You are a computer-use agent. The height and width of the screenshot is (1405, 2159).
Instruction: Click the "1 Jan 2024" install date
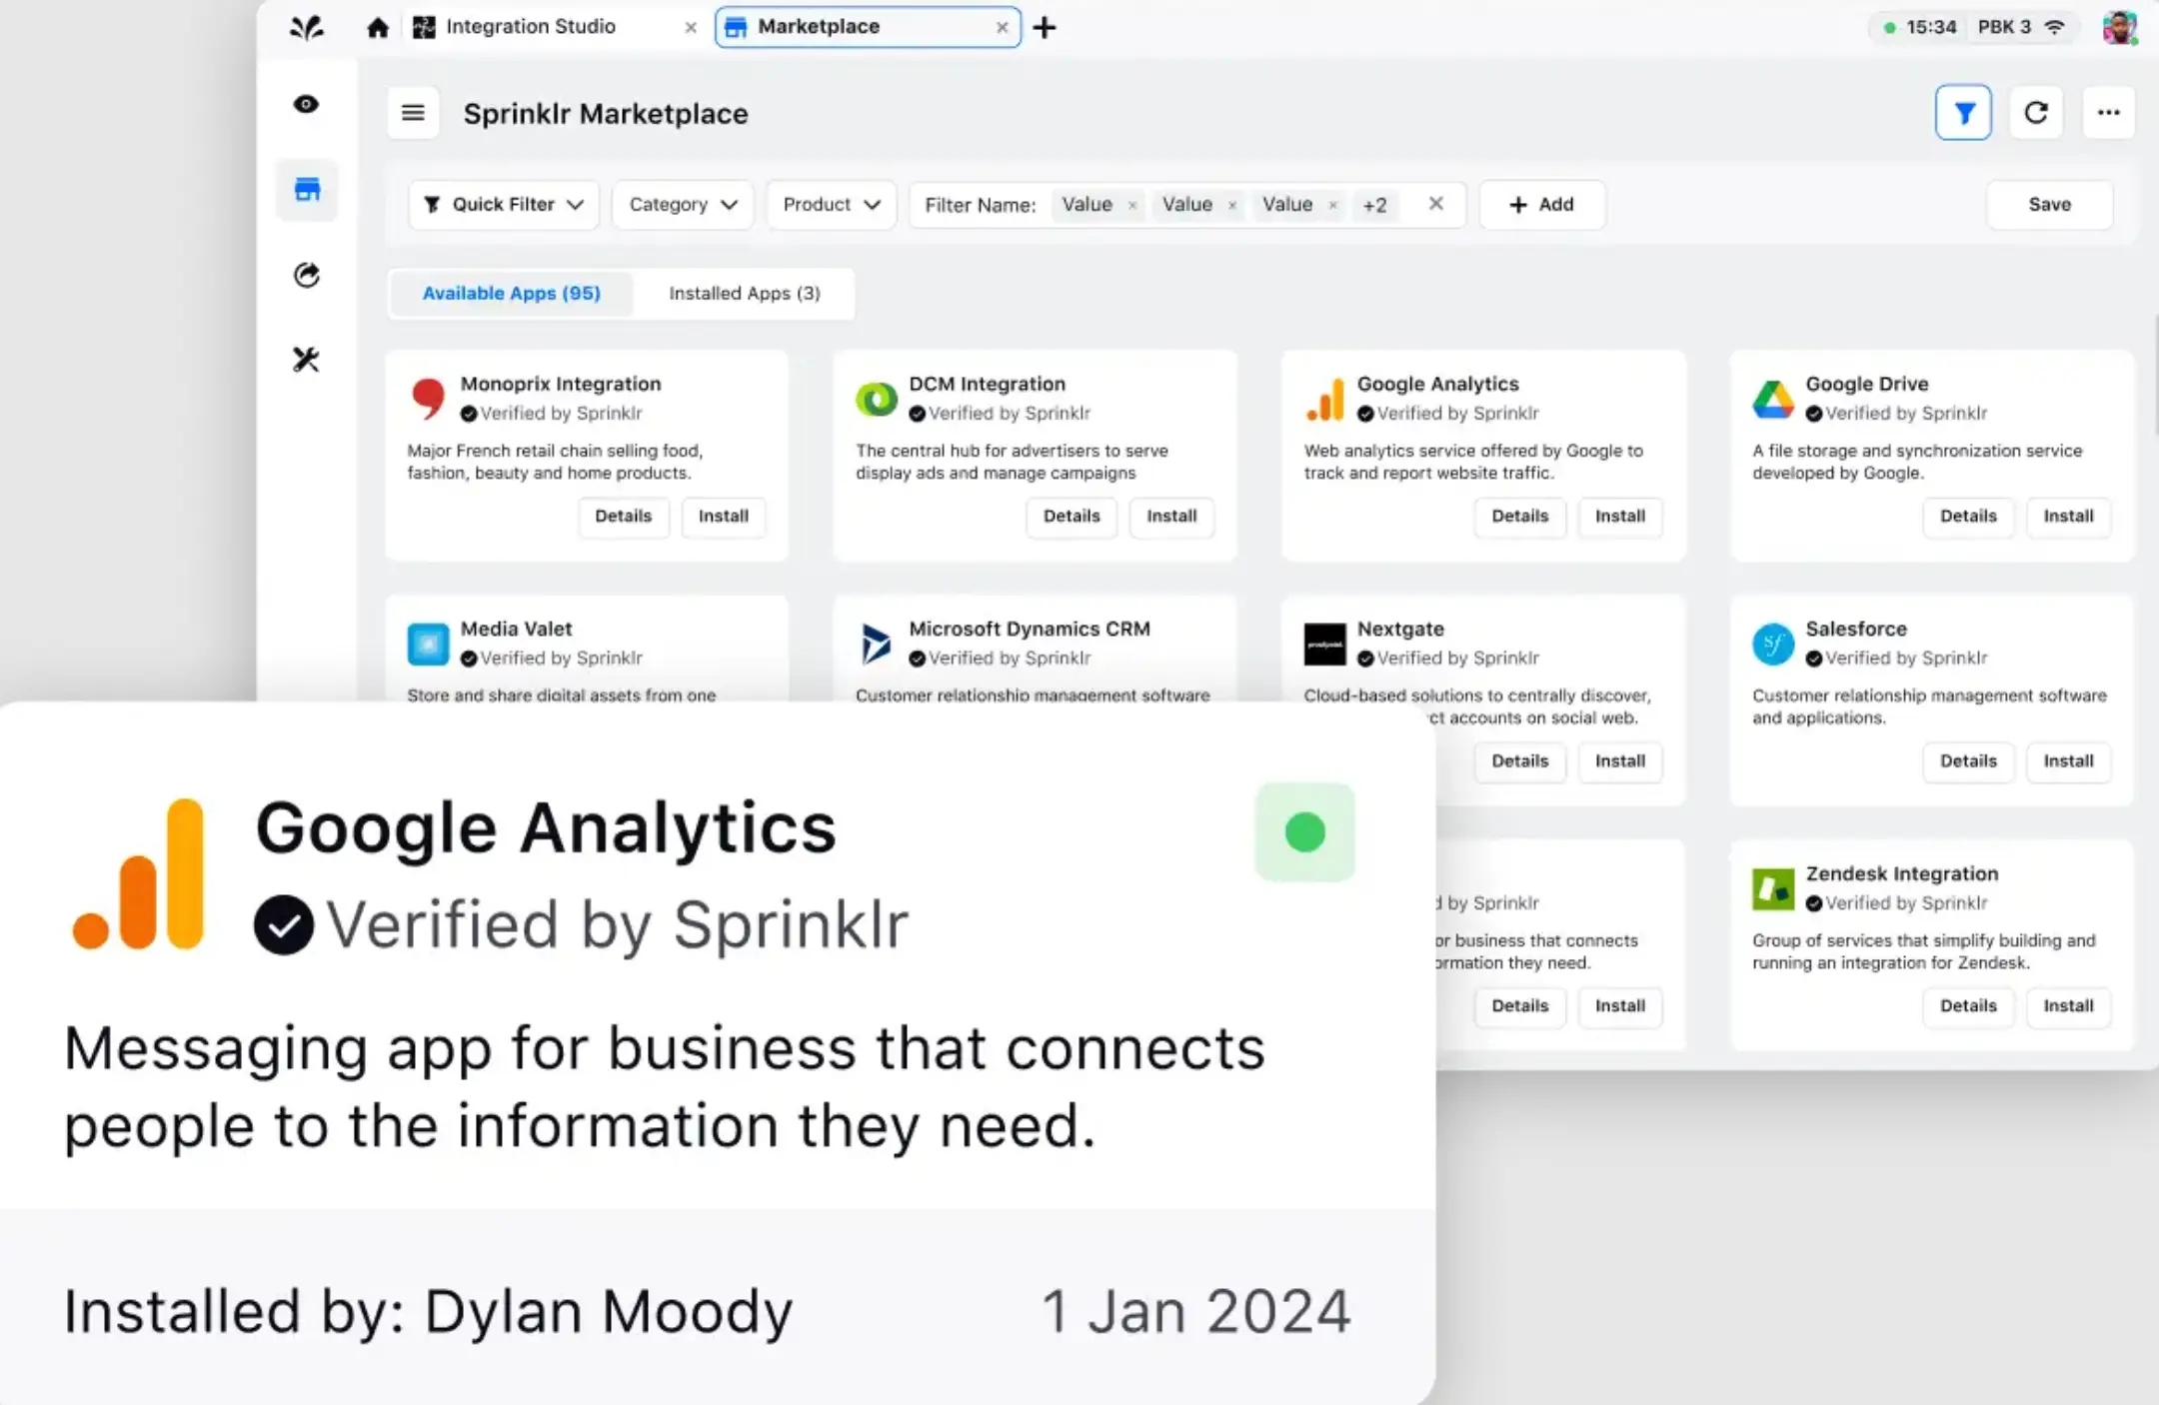click(x=1196, y=1311)
